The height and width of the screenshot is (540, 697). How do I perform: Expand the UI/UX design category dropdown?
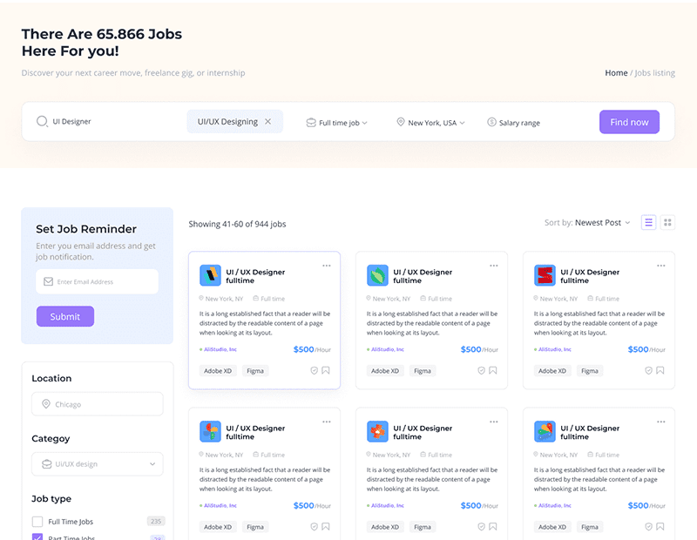coord(97,464)
